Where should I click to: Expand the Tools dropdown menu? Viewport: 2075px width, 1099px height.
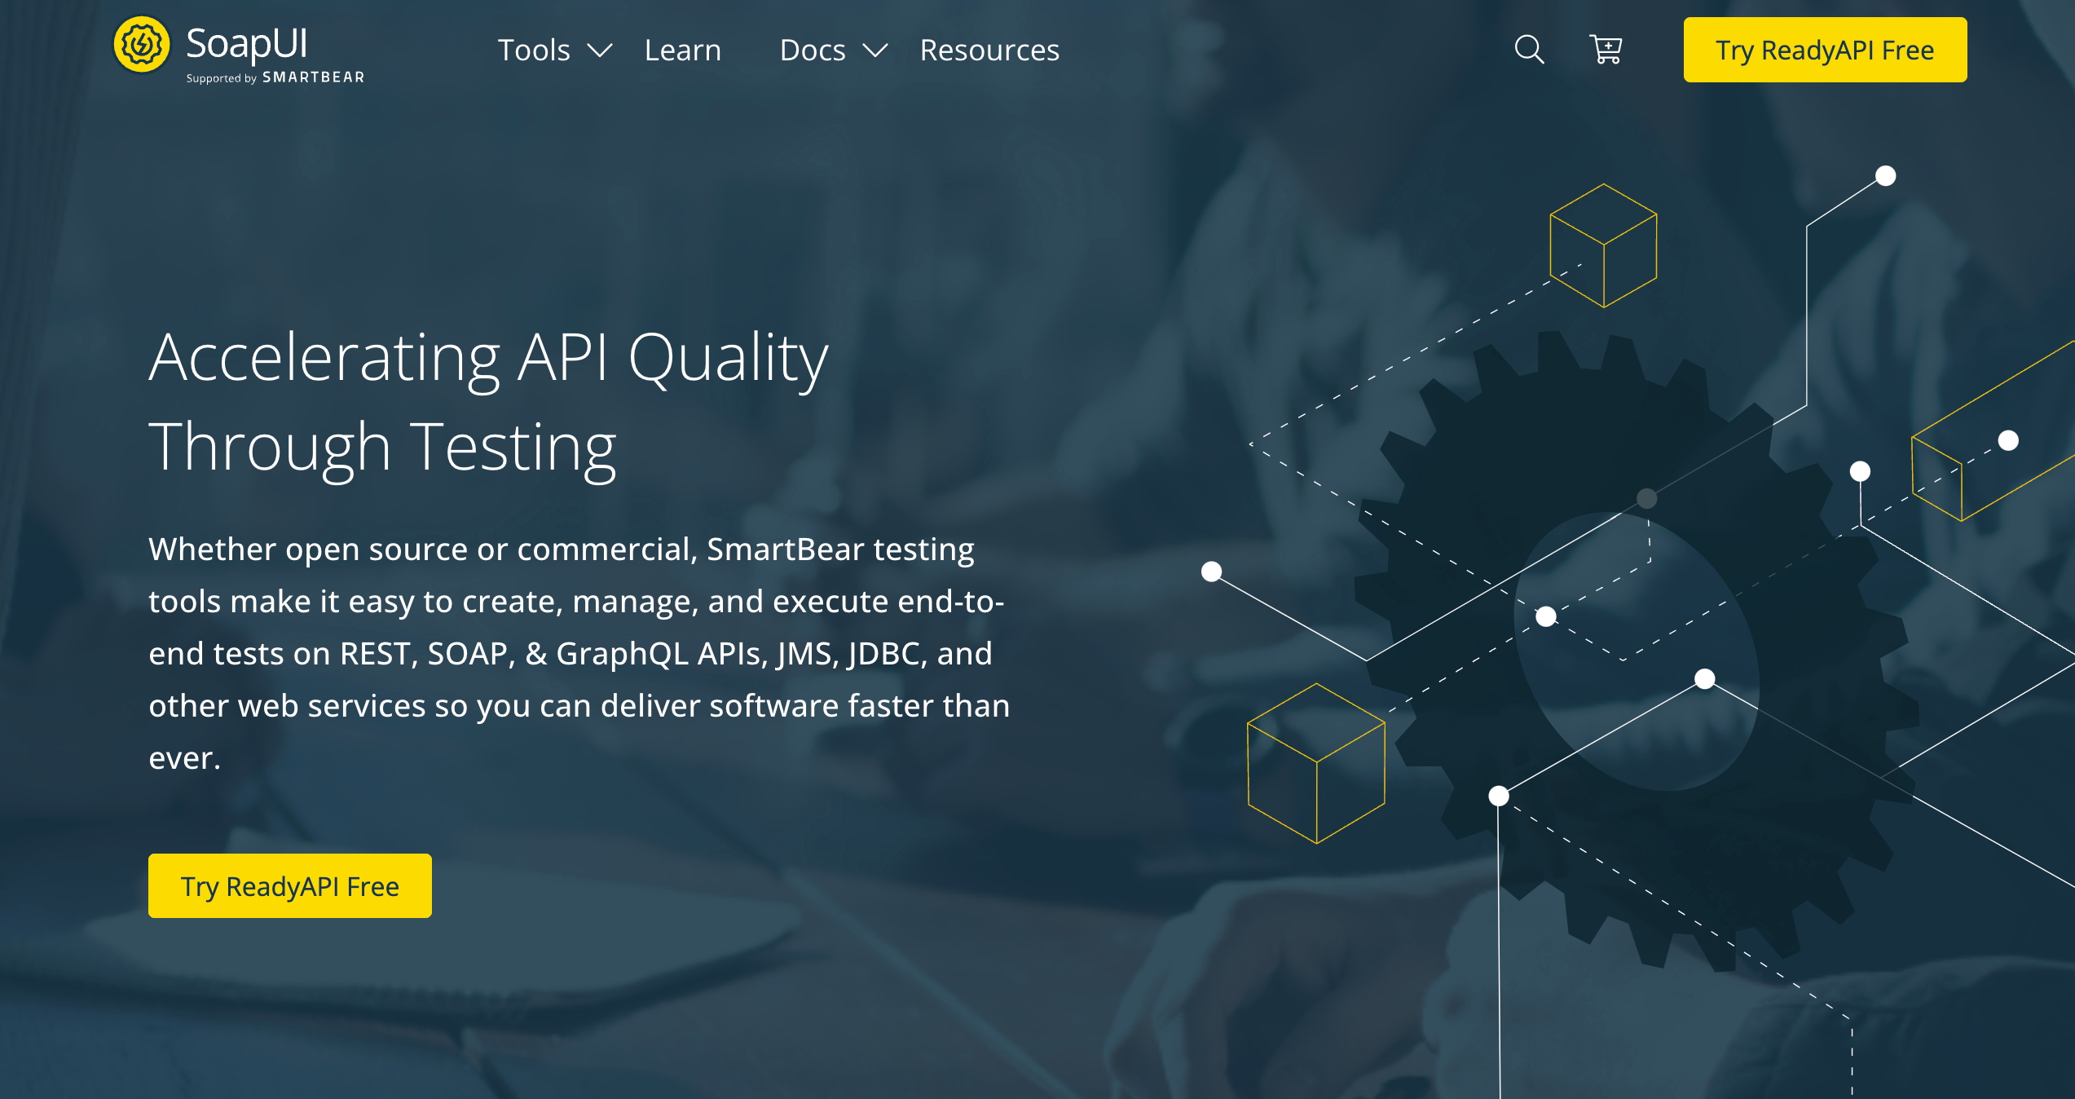(549, 50)
